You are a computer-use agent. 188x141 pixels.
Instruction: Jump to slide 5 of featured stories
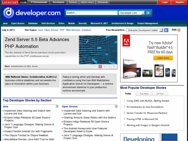point(114,66)
